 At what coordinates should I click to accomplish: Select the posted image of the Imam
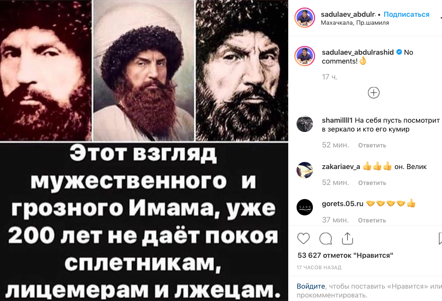click(144, 150)
